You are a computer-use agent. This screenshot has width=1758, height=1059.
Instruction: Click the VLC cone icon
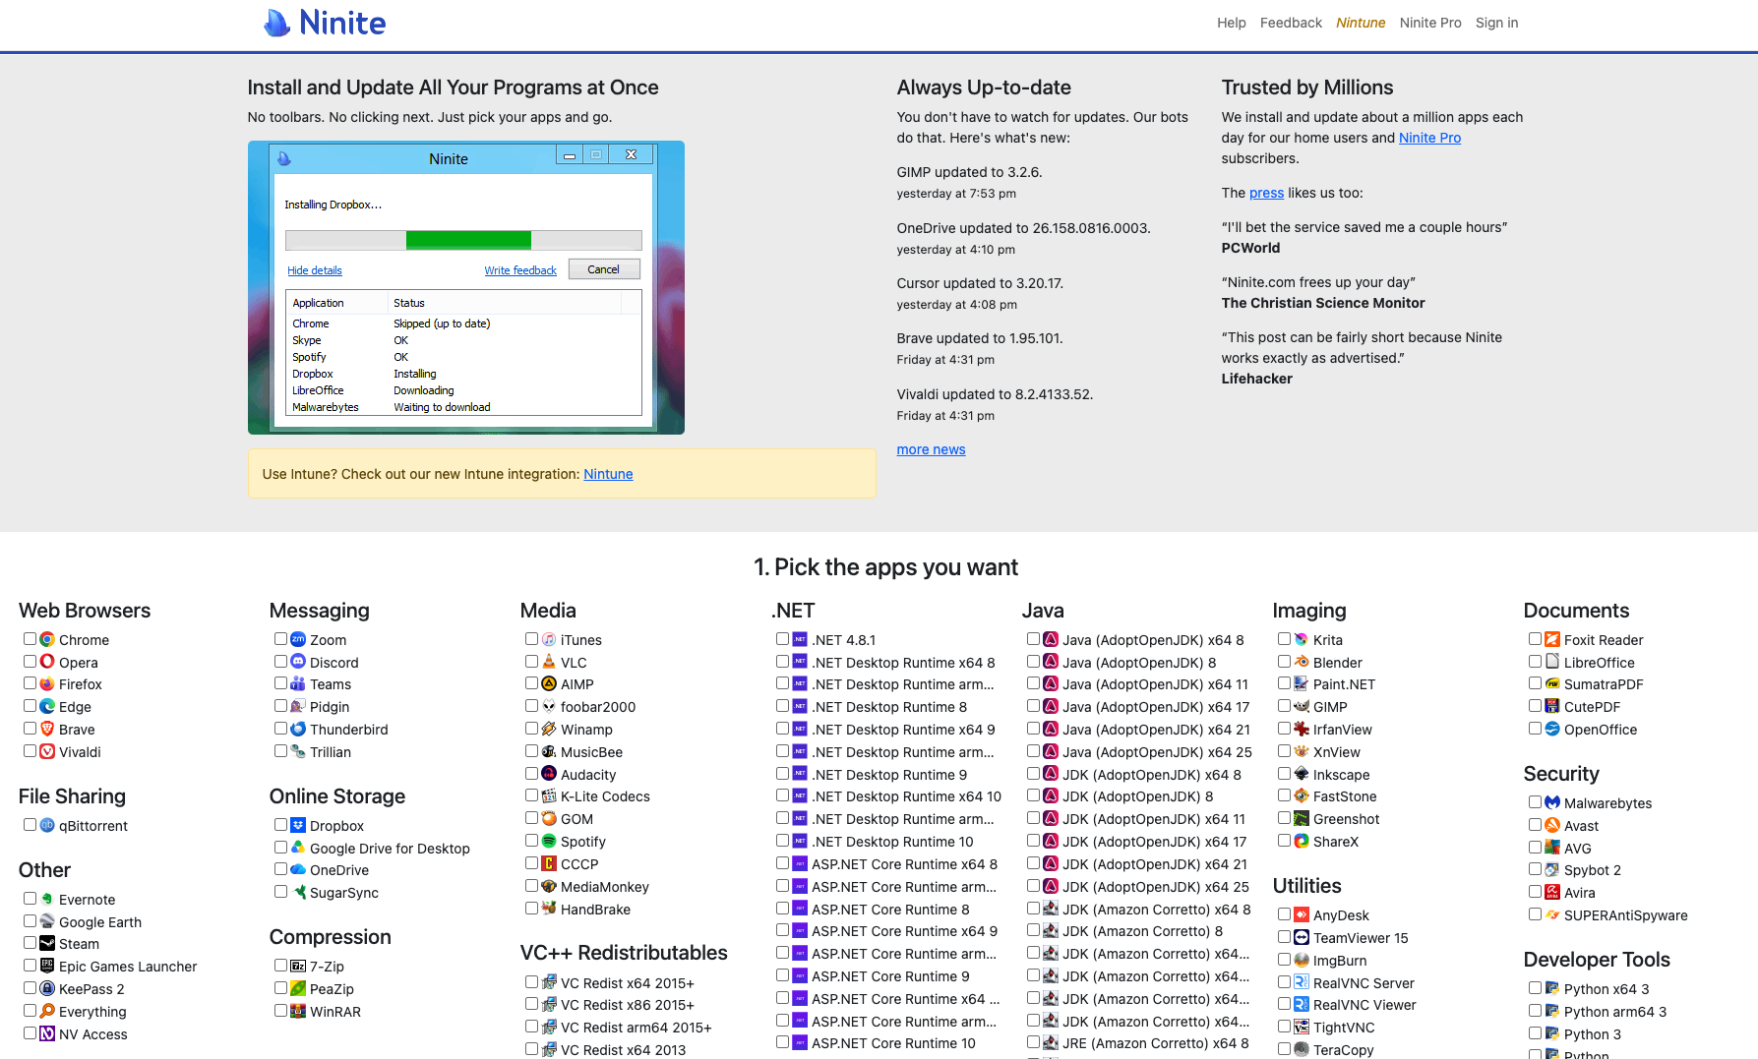[549, 662]
